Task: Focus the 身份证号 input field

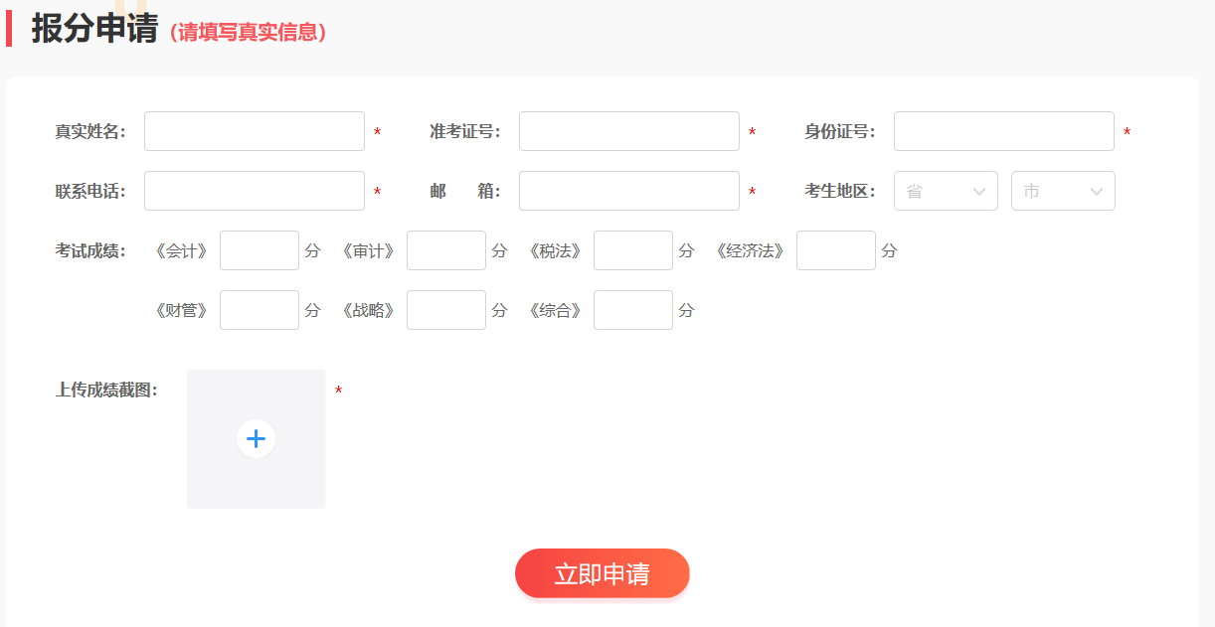Action: point(1004,131)
